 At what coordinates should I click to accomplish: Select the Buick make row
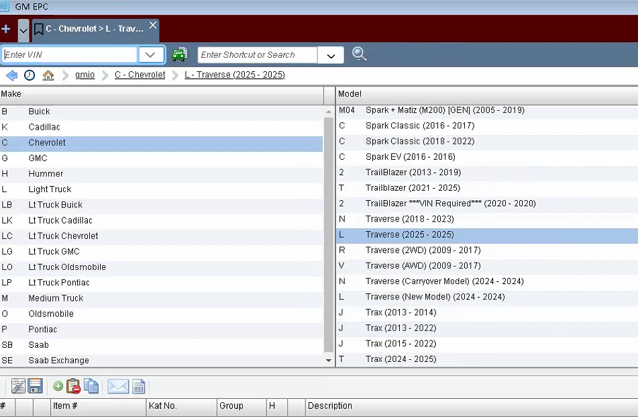click(162, 111)
